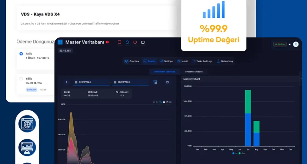307x164 pixels.
Task: Open the Tasks And Logs section
Action: point(202,61)
